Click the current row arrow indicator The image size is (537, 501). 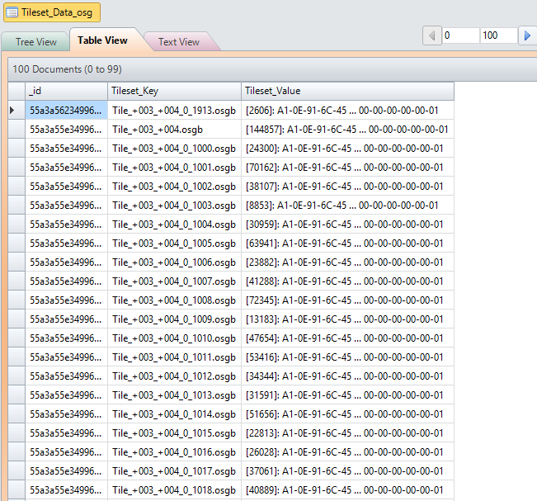(12, 111)
